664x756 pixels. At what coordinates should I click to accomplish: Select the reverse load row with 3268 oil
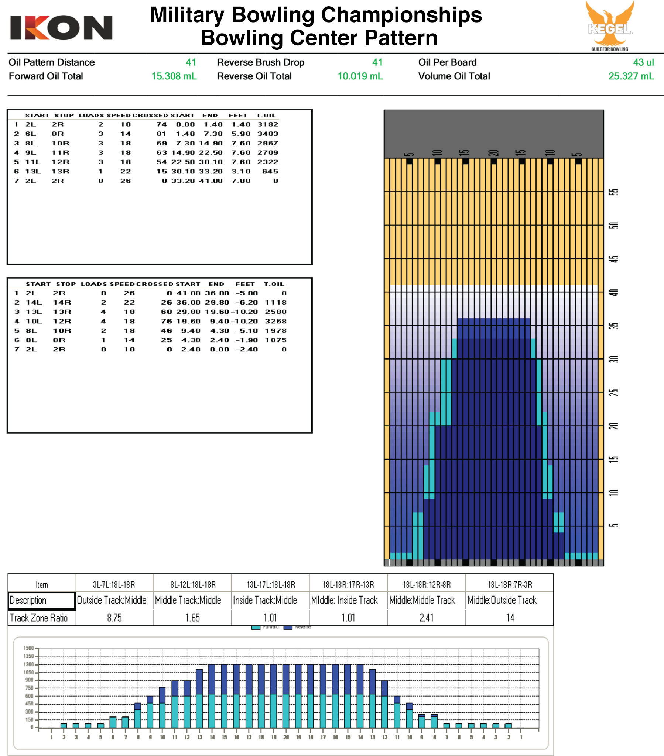(150, 321)
